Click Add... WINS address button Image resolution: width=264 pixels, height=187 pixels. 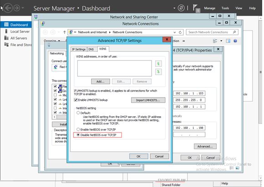(101, 81)
